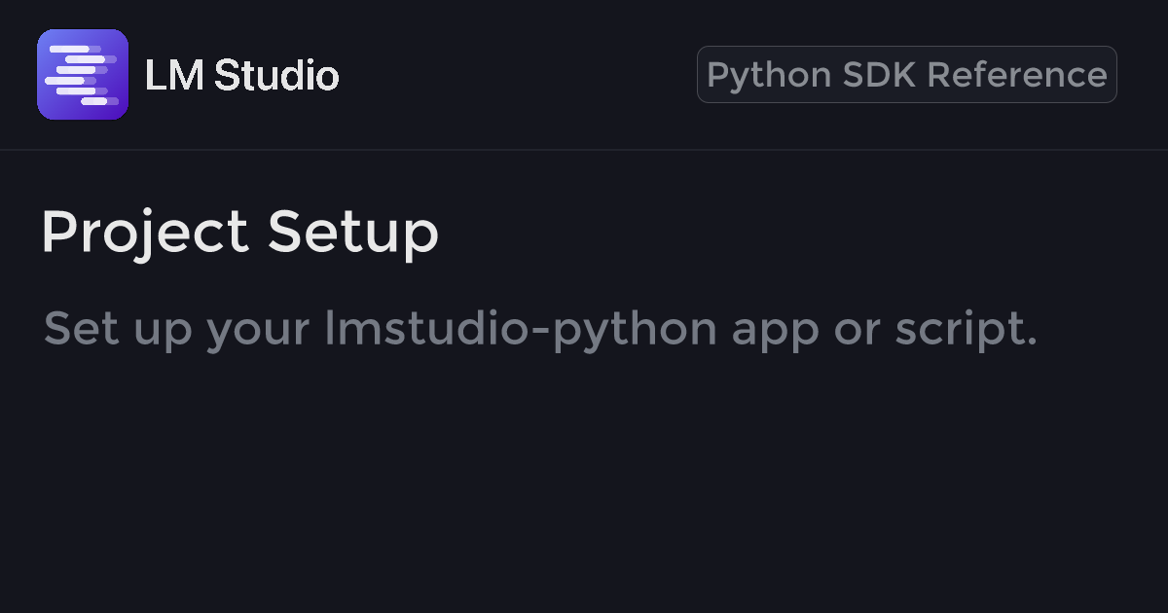The image size is (1168, 613).
Task: Click the horizontal divider below the header
Action: click(x=584, y=150)
